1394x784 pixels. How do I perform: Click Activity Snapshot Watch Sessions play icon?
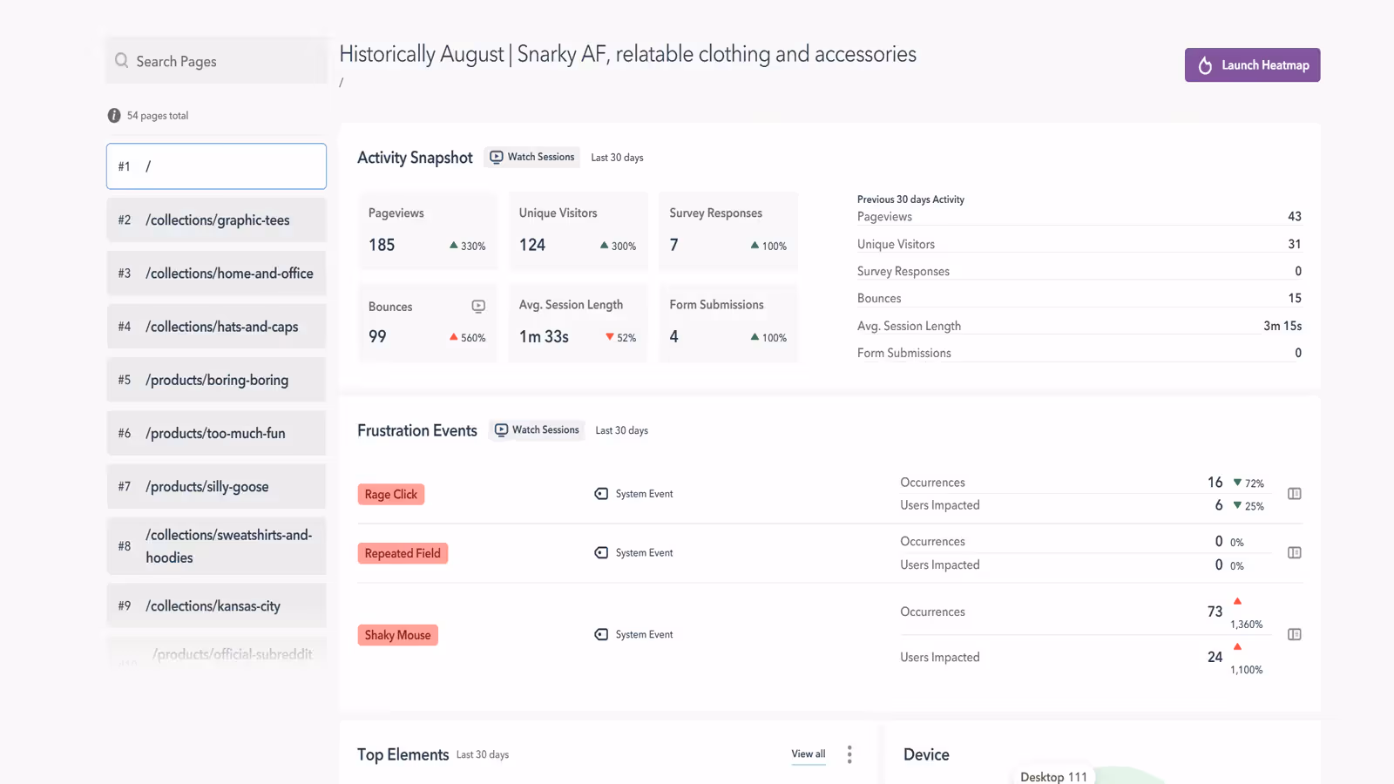(x=497, y=158)
